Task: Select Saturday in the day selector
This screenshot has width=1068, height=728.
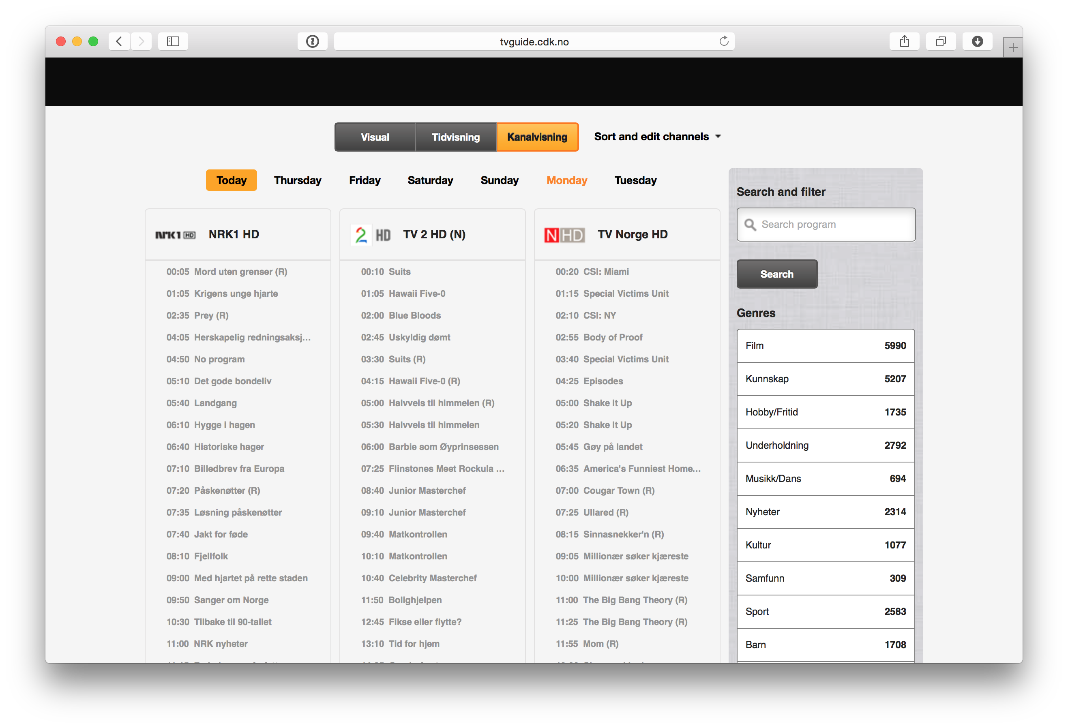Action: coord(430,180)
